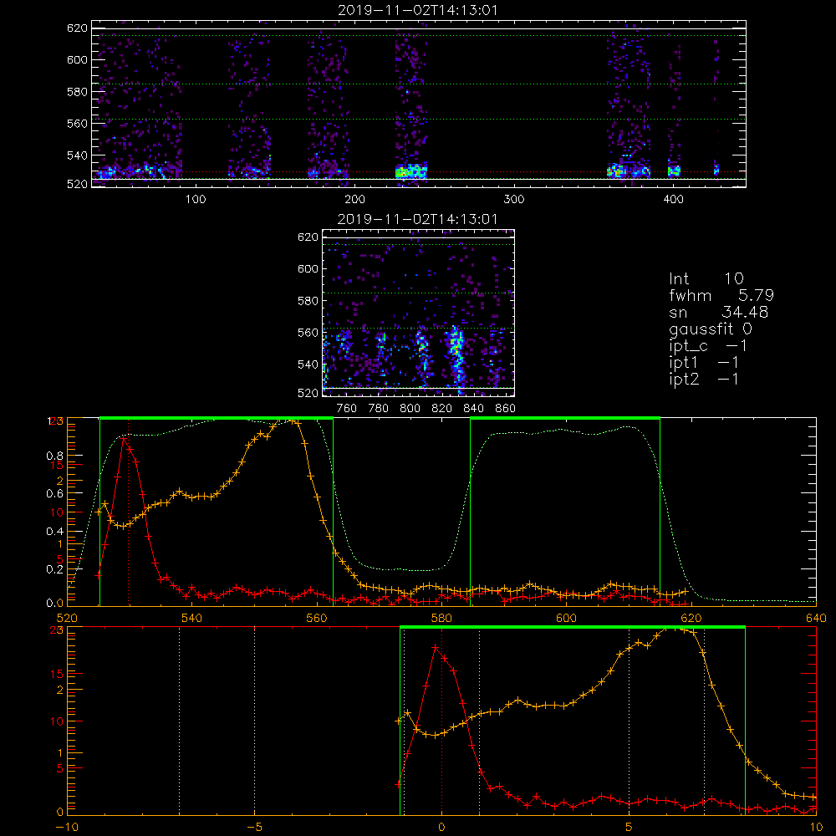The height and width of the screenshot is (836, 836).
Task: Click the white 0.4 y-axis label
Action: point(55,531)
